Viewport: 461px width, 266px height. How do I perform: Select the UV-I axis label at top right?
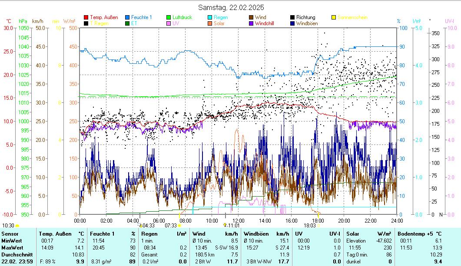click(x=449, y=21)
